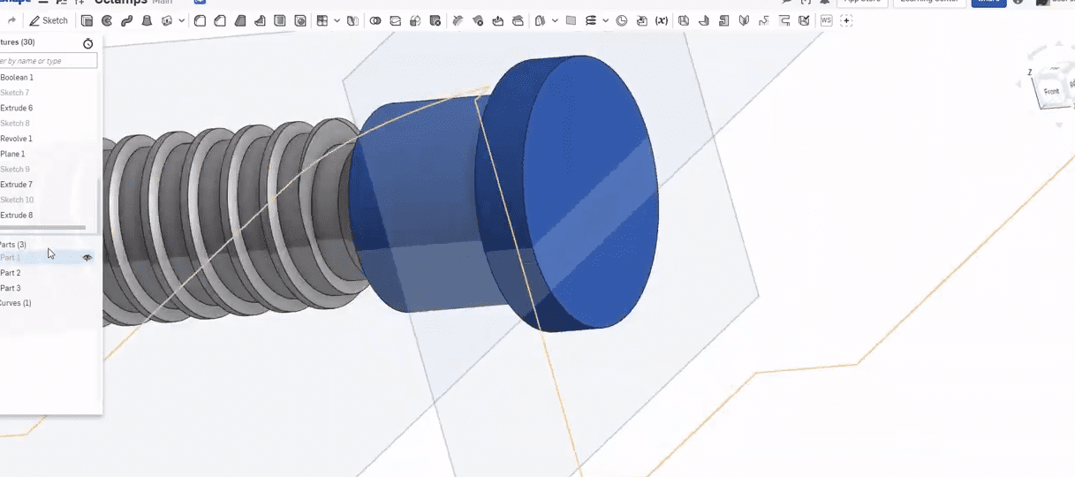Select Part 1 in parts list
The width and height of the screenshot is (1075, 477).
[x=11, y=258]
